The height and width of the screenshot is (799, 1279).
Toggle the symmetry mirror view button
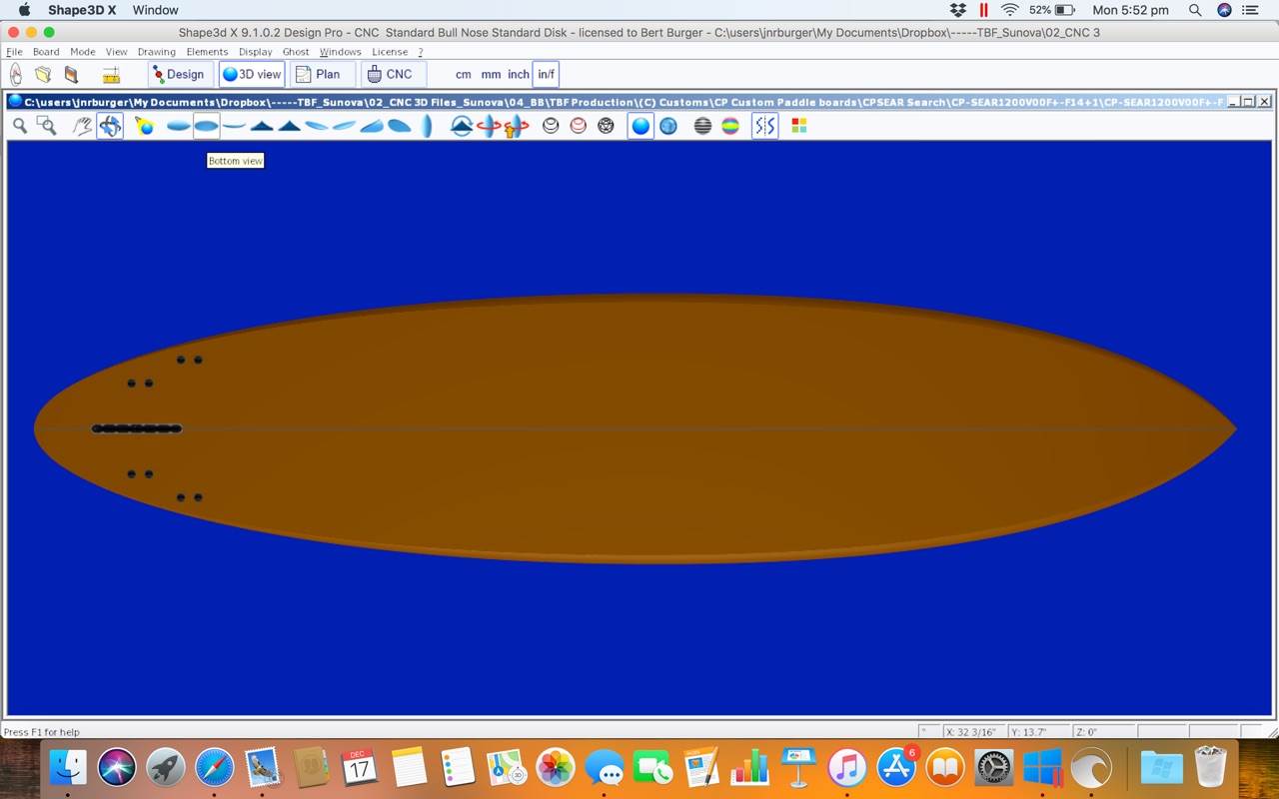(764, 126)
